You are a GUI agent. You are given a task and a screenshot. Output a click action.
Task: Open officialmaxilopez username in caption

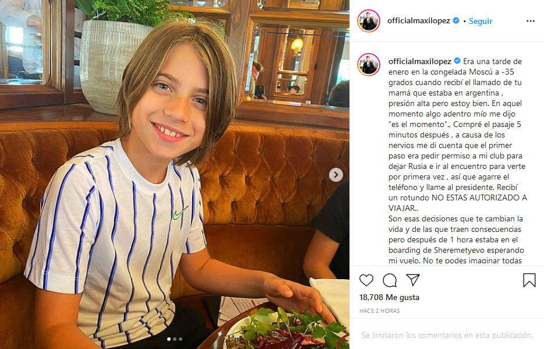click(420, 61)
